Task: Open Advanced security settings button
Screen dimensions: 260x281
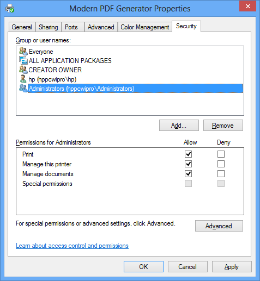Action: (x=219, y=226)
